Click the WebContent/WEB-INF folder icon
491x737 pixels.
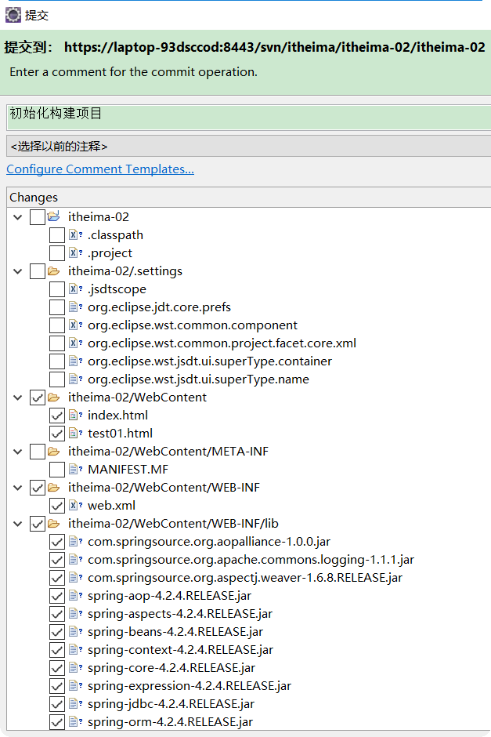pos(54,488)
